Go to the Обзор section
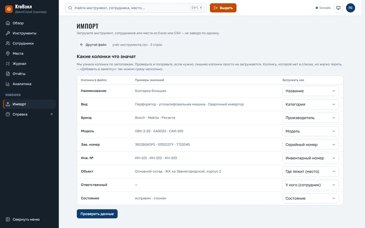365x228 pixels. pos(29,23)
